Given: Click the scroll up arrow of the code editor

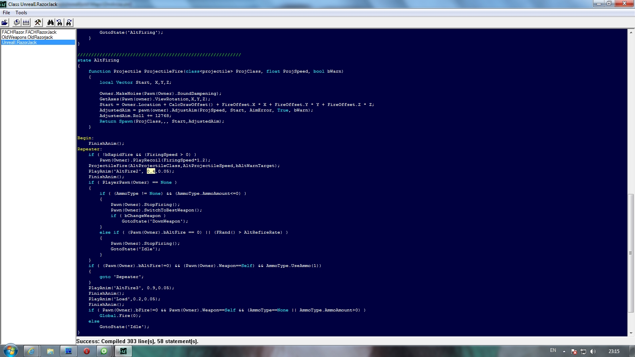Looking at the screenshot, I should 631,33.
